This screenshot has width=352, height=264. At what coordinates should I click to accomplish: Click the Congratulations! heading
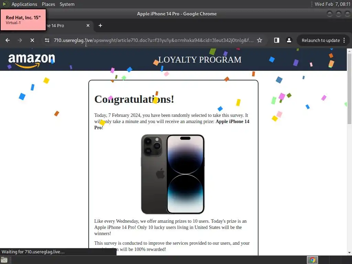point(134,99)
